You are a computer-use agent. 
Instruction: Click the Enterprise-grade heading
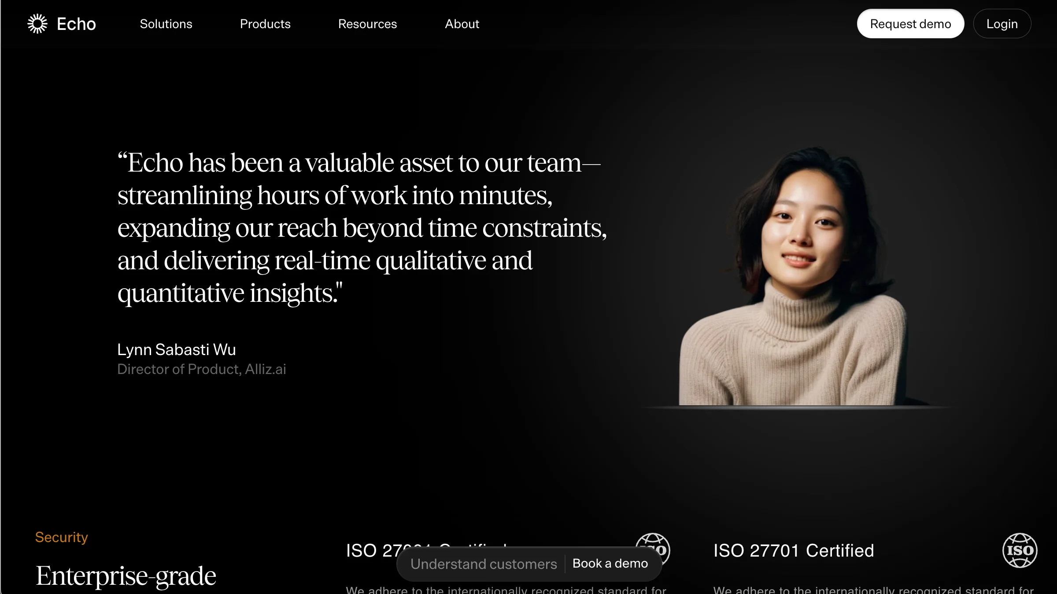click(x=126, y=576)
